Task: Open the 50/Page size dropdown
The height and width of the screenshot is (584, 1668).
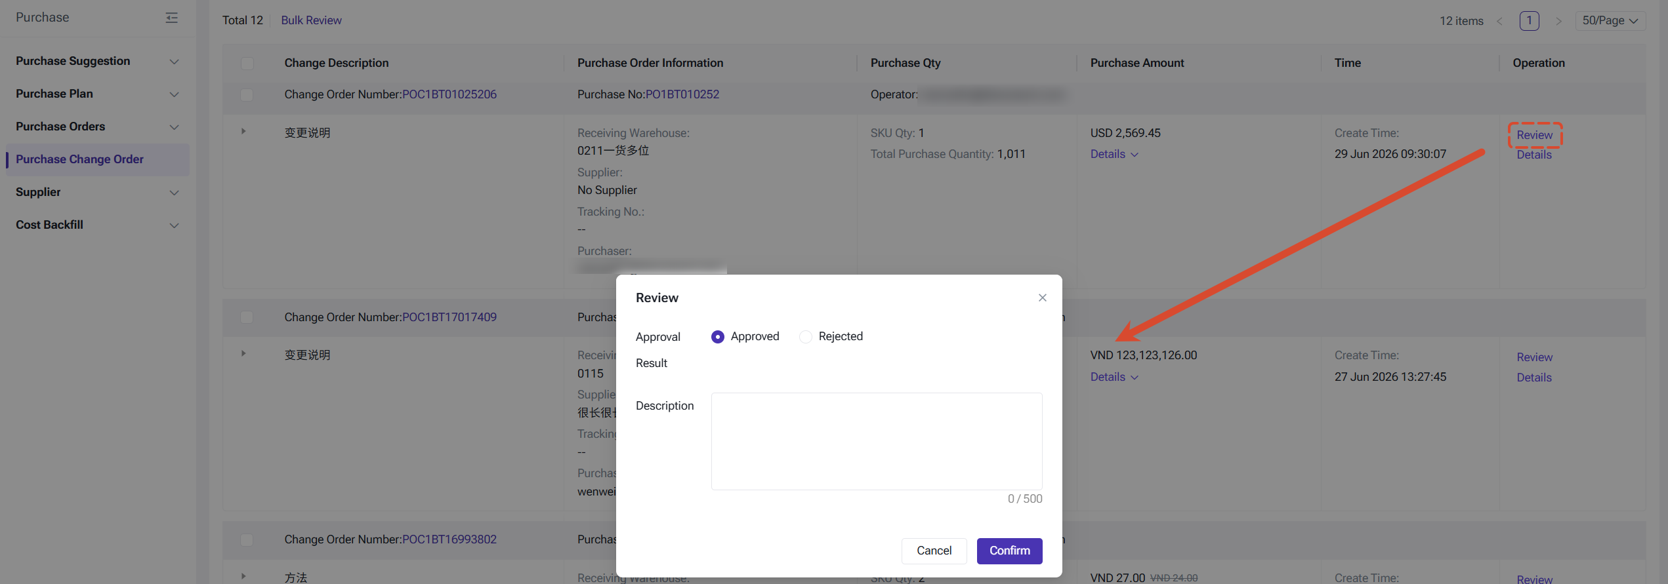Action: [1610, 21]
